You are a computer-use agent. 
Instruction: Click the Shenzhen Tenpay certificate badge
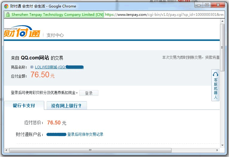point(57,15)
